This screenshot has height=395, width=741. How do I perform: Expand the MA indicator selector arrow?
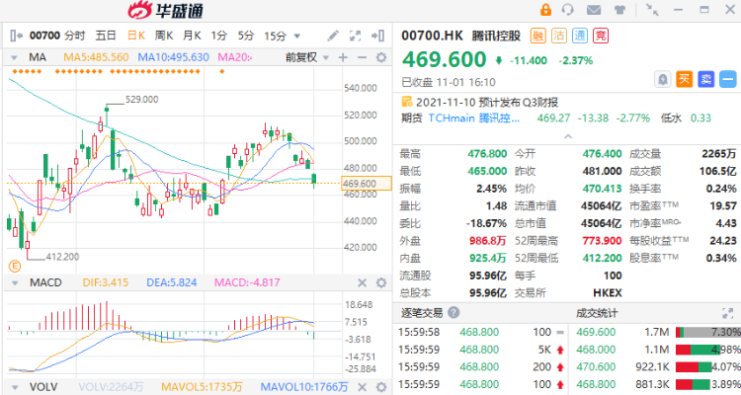click(14, 57)
